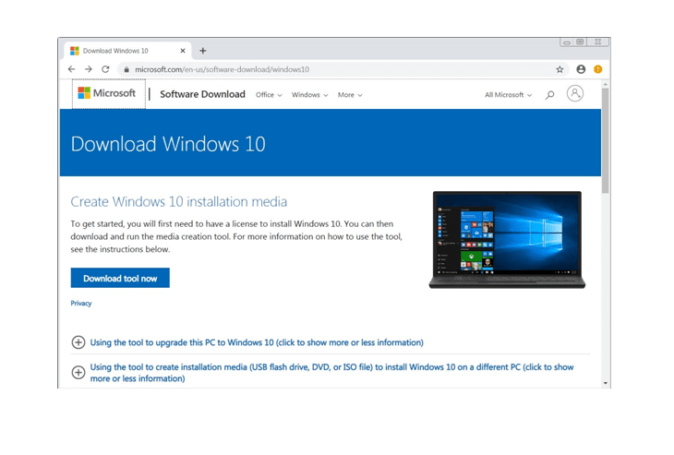Open the browser profile avatar icon

pyautogui.click(x=581, y=69)
